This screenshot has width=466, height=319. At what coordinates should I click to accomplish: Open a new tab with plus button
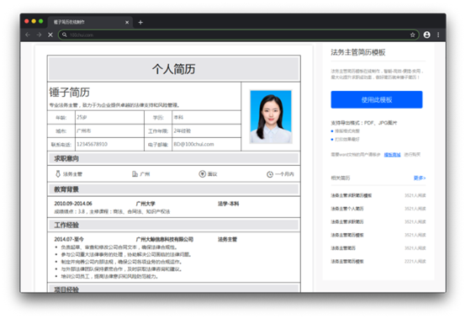(140, 22)
